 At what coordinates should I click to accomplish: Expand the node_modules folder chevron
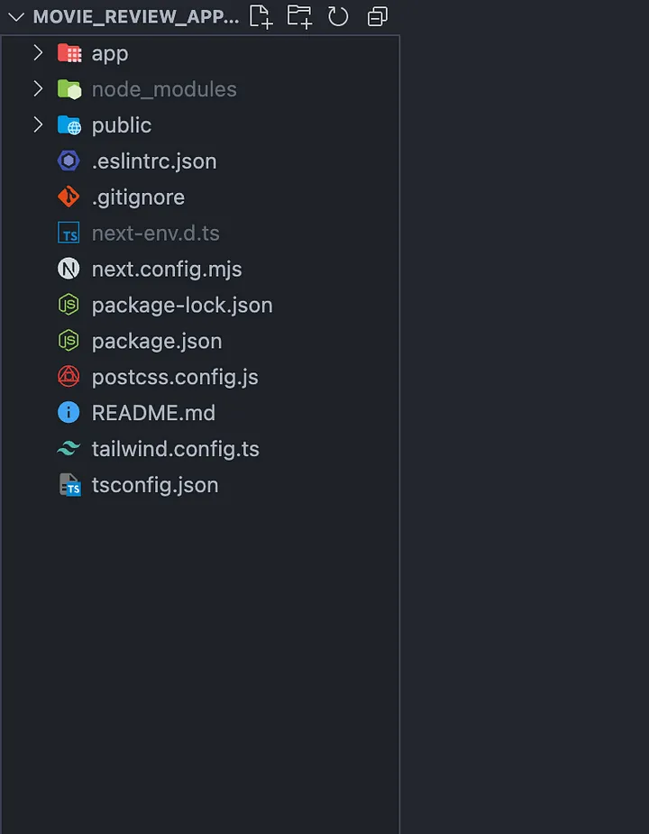pyautogui.click(x=38, y=89)
